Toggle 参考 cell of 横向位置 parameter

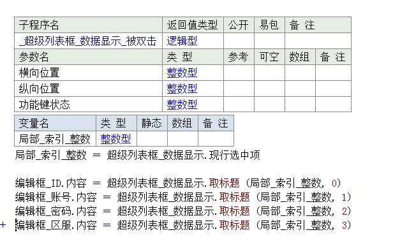click(239, 73)
